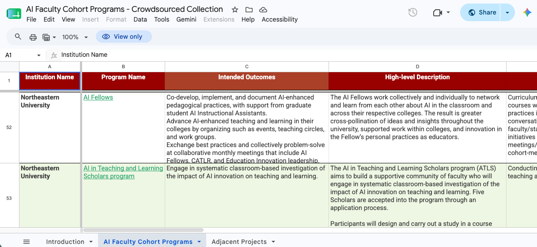Select column D header
The width and height of the screenshot is (537, 247).
pyautogui.click(x=417, y=66)
